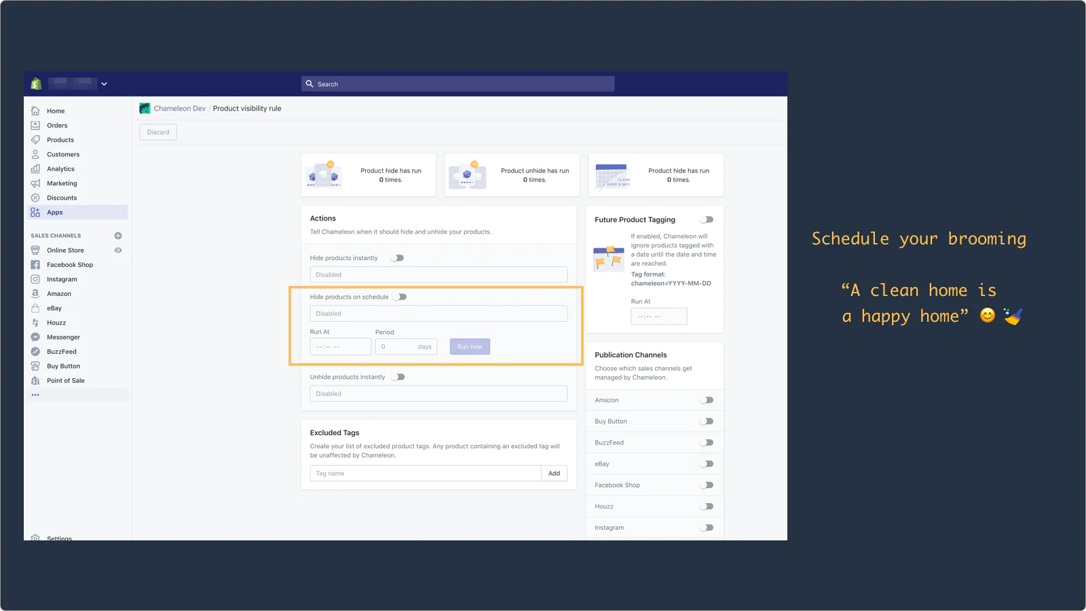The width and height of the screenshot is (1086, 611).
Task: Click the Analytics chart icon
Action: tap(35, 169)
